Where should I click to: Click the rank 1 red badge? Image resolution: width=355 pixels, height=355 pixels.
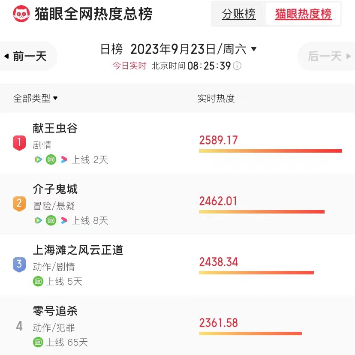pos(19,143)
